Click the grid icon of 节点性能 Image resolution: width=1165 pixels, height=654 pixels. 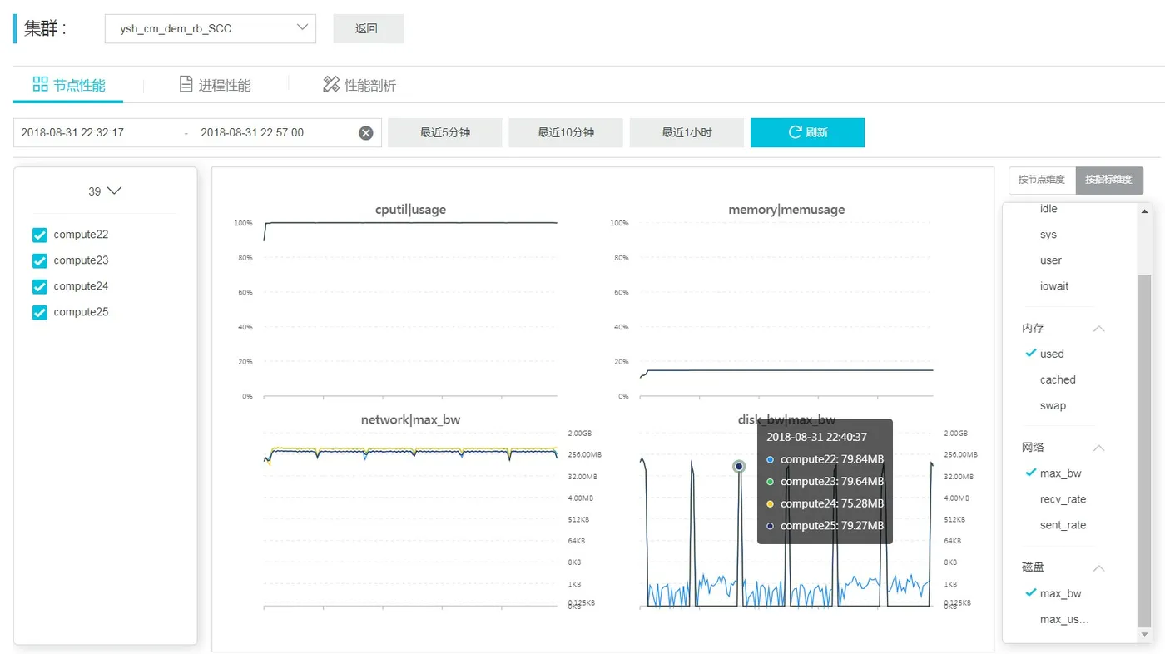click(40, 84)
